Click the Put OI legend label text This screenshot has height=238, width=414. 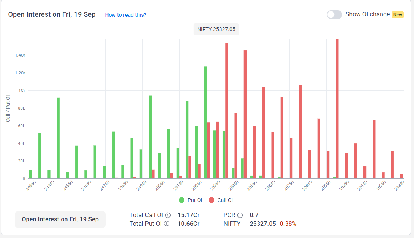pyautogui.click(x=194, y=200)
